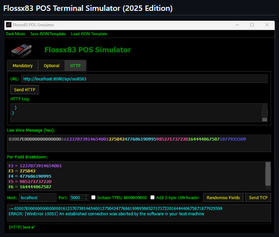The height and width of the screenshot is (237, 279).
Task: Click the Randomise Fields button
Action: (x=223, y=197)
